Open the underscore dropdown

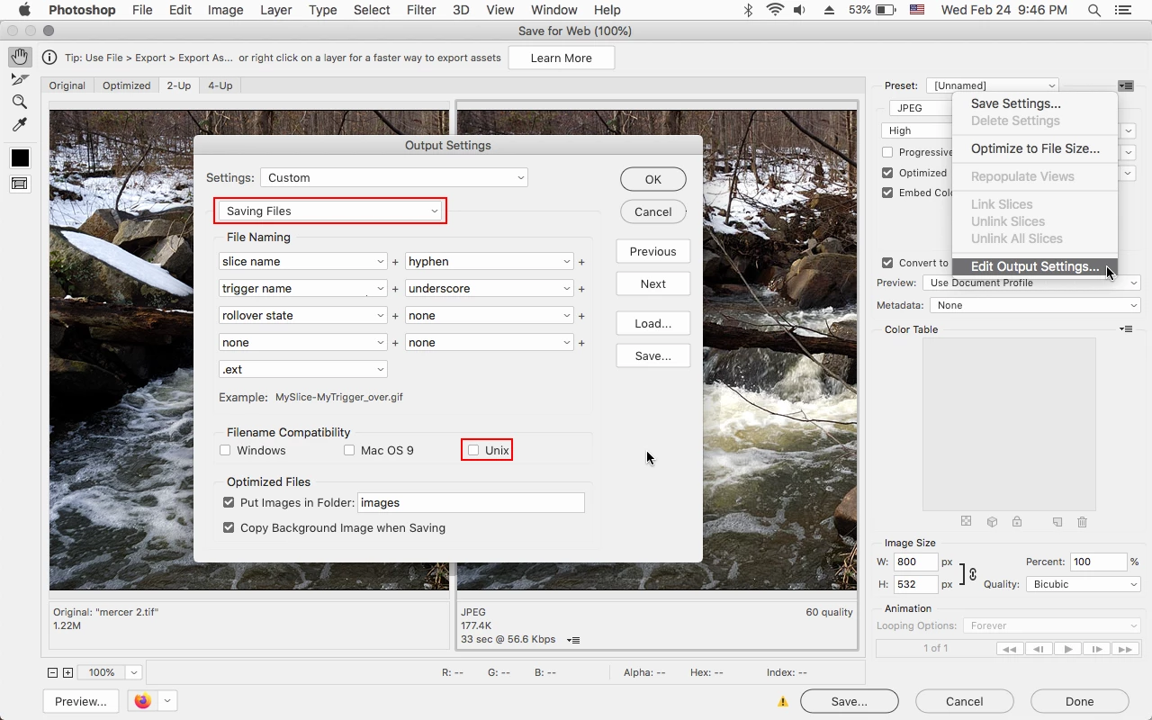point(490,288)
